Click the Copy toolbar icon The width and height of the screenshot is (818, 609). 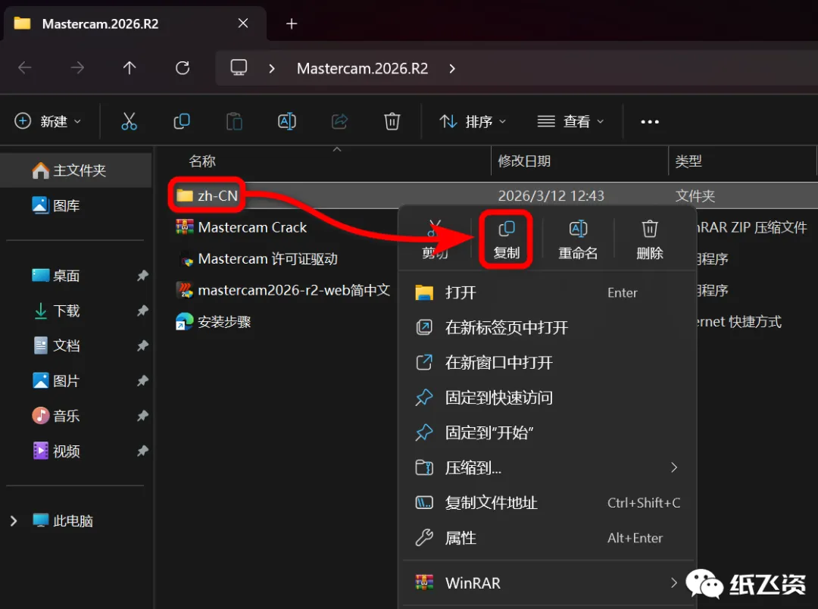click(182, 122)
